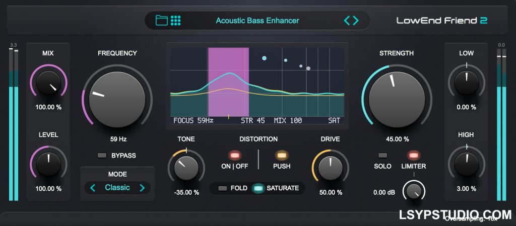Screen dimensions: 516x226
Task: Click the Level value 100.00 %
Action: pos(49,189)
